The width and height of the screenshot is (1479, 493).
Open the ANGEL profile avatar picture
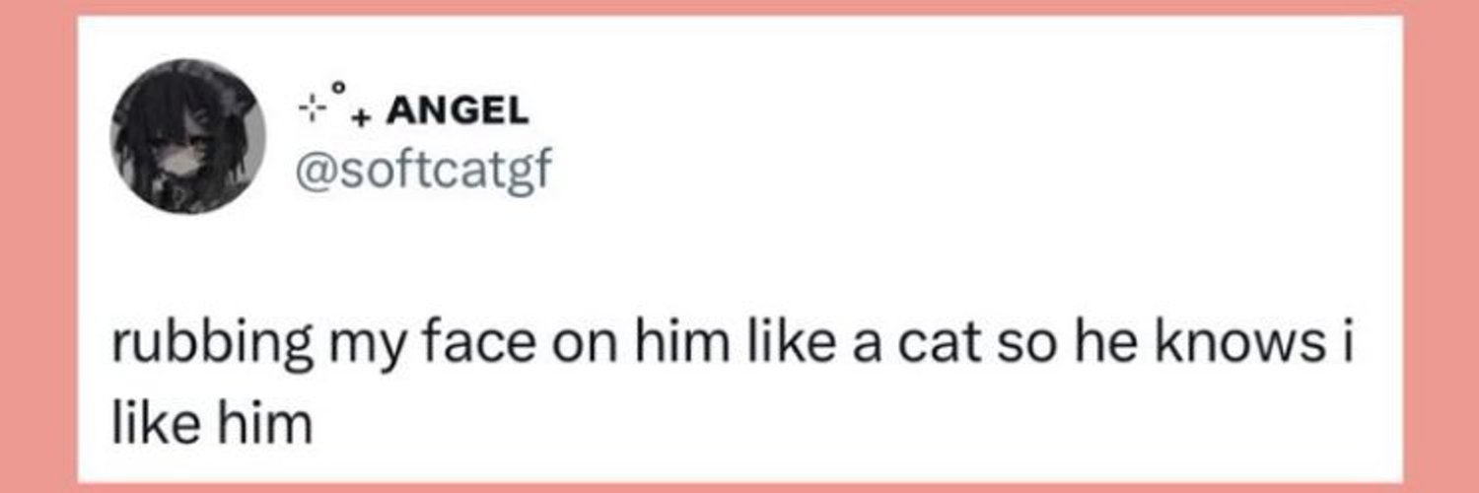coord(188,135)
